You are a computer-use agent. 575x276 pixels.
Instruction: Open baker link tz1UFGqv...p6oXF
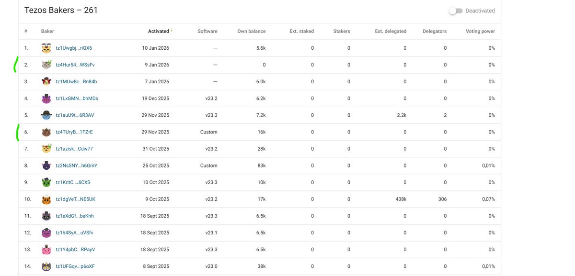click(x=75, y=266)
